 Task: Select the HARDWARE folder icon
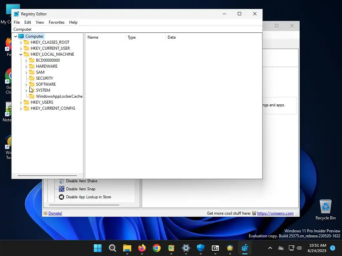(32, 66)
